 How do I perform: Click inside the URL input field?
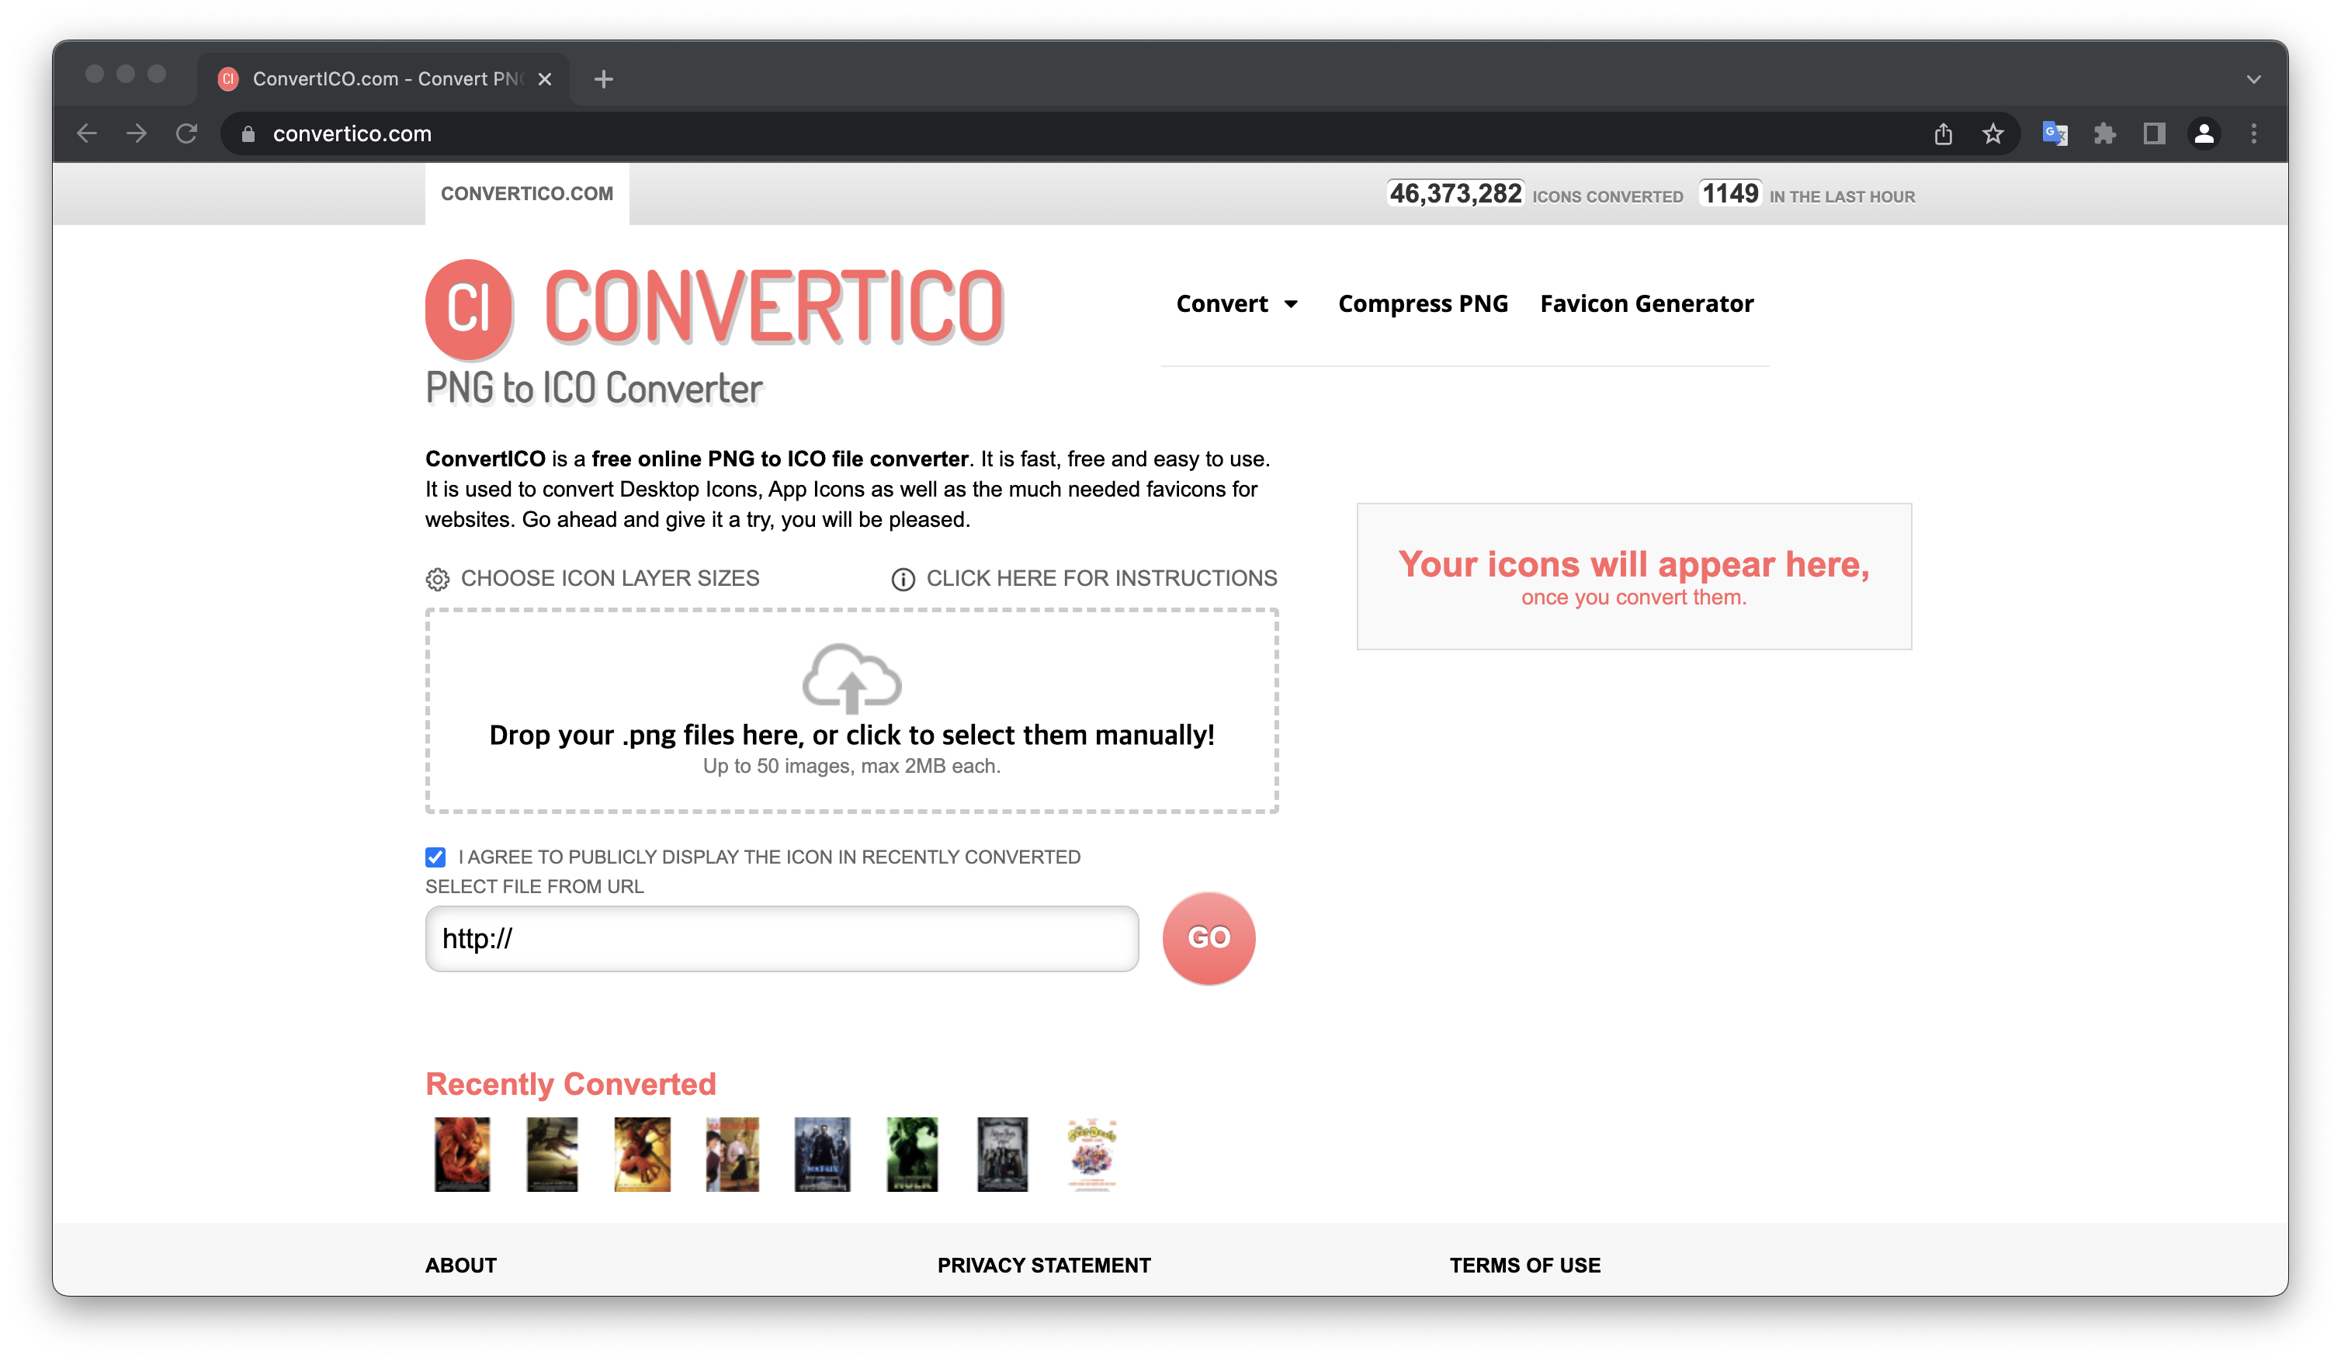[780, 937]
